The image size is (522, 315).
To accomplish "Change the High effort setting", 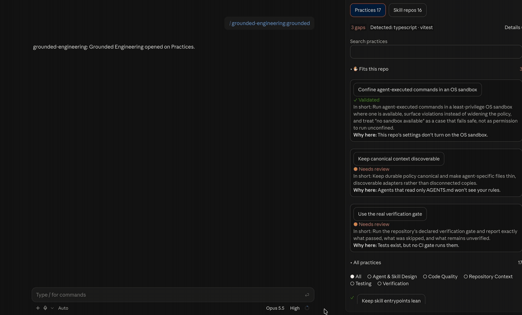I will (294, 308).
